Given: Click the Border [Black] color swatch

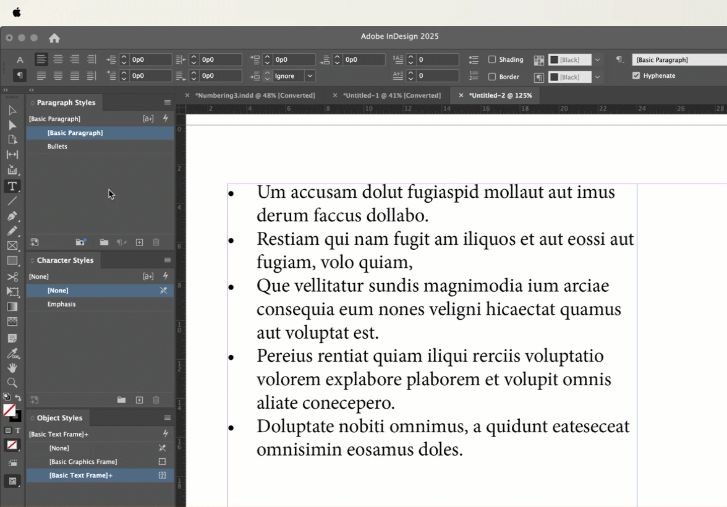Looking at the screenshot, I should (x=570, y=77).
